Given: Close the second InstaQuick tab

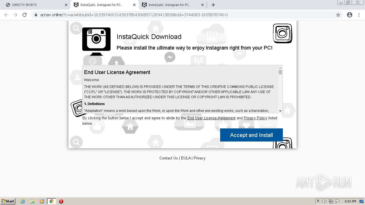Looking at the screenshot, I should [x=202, y=5].
